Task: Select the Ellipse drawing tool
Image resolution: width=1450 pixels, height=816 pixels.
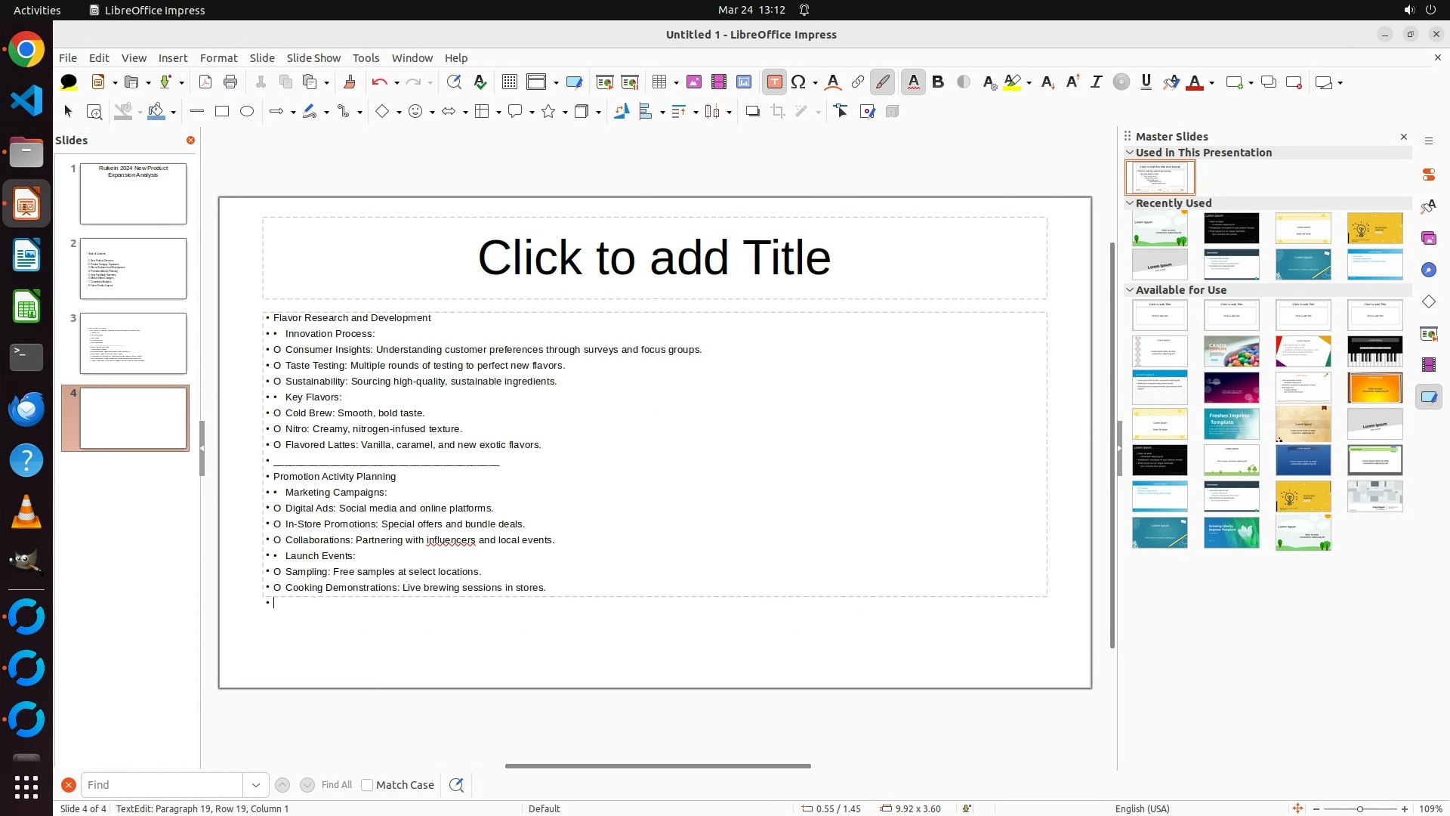Action: (x=247, y=112)
